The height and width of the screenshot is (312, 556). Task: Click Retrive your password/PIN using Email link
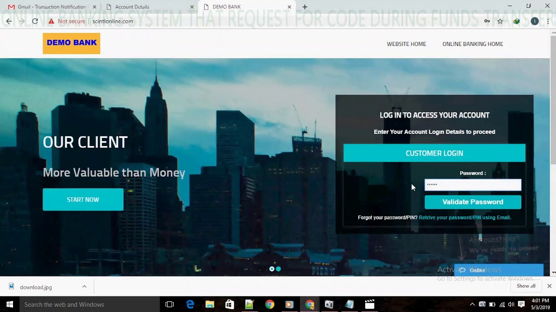(x=465, y=218)
